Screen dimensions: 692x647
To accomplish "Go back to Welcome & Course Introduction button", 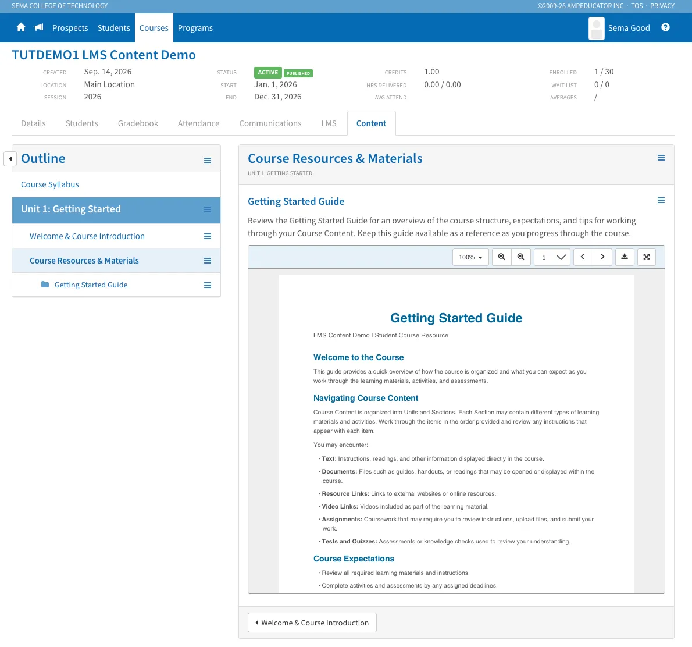I will [312, 622].
